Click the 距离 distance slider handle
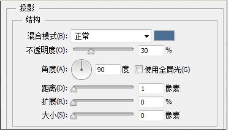This screenshot has height=130, width=228. coord(74,90)
